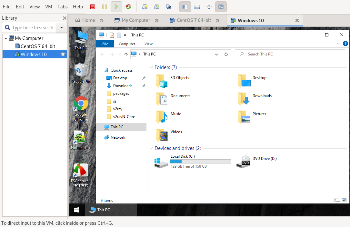The width and height of the screenshot is (350, 227).
Task: Select CentOS 7 64-bit in the library
Action: click(35, 46)
